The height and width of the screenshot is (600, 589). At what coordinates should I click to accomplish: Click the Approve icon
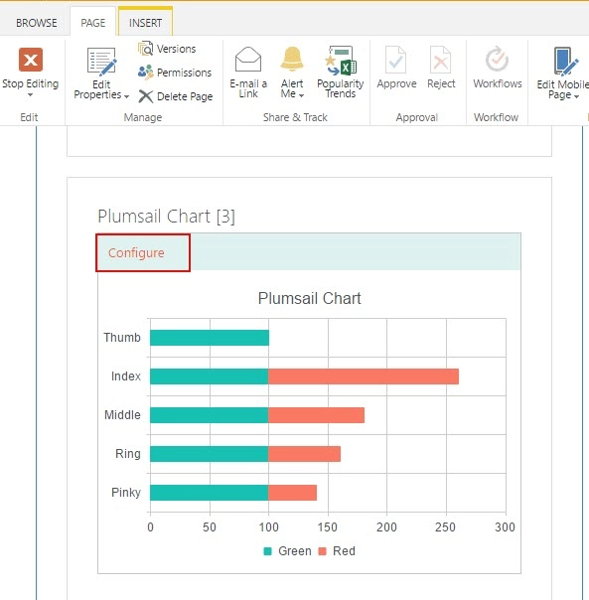point(395,60)
